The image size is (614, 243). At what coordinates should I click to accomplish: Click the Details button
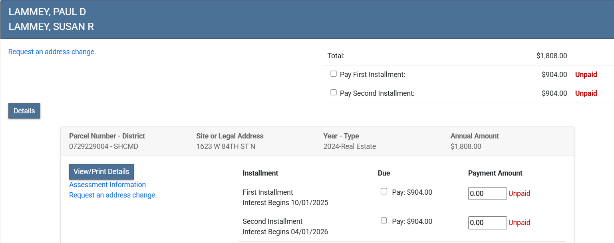(x=24, y=111)
